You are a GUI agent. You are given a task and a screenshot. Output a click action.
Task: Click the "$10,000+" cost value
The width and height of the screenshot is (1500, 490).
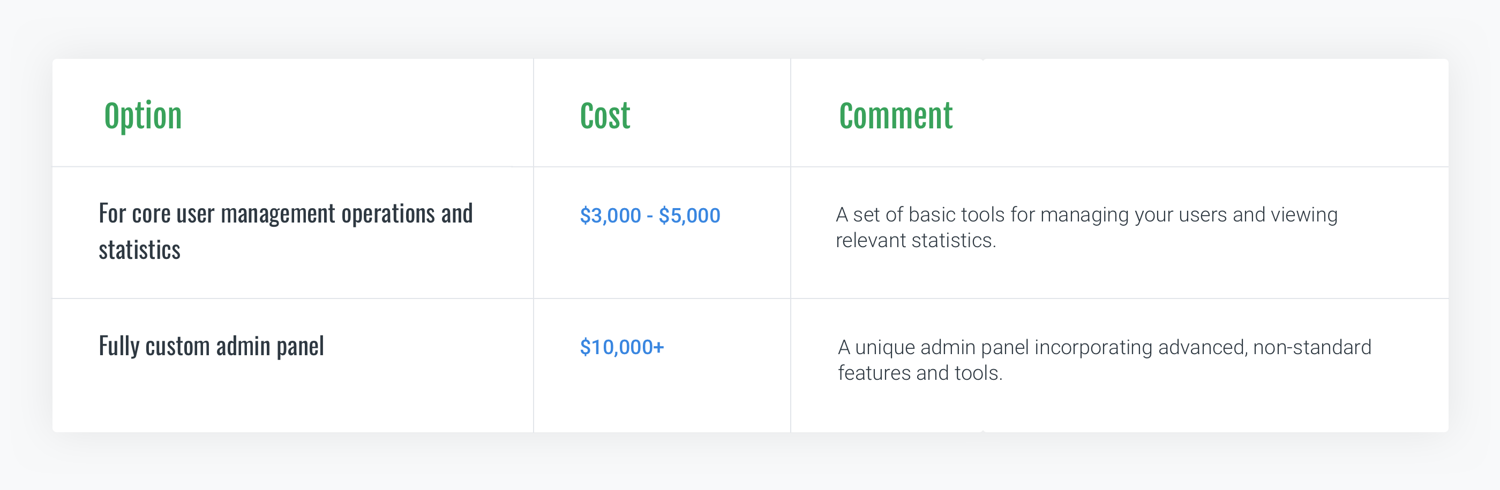[x=621, y=347]
